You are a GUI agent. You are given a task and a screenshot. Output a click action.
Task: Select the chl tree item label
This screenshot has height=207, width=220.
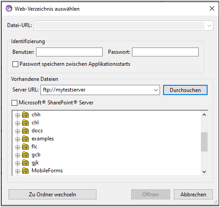[35, 123]
